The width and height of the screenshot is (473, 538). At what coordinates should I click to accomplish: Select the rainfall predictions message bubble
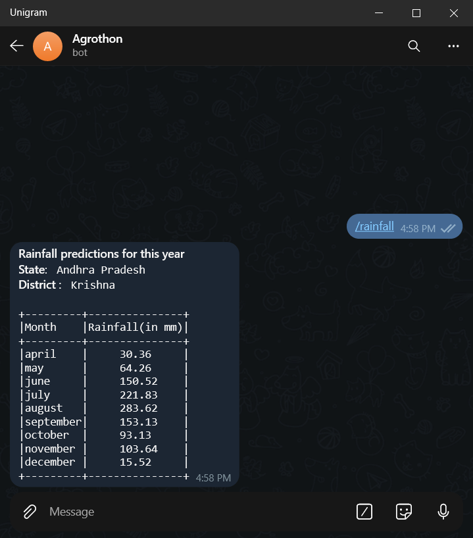tap(124, 364)
